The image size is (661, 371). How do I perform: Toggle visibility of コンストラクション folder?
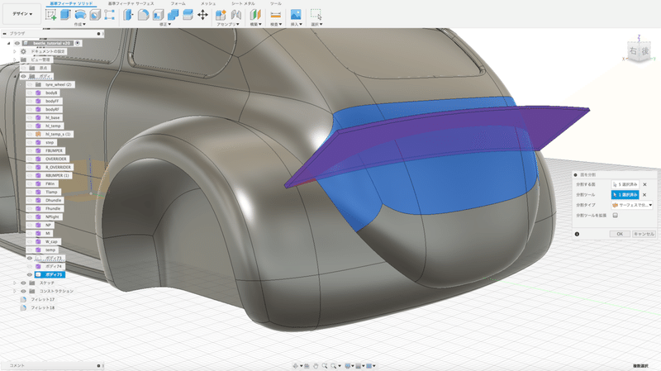pos(24,291)
